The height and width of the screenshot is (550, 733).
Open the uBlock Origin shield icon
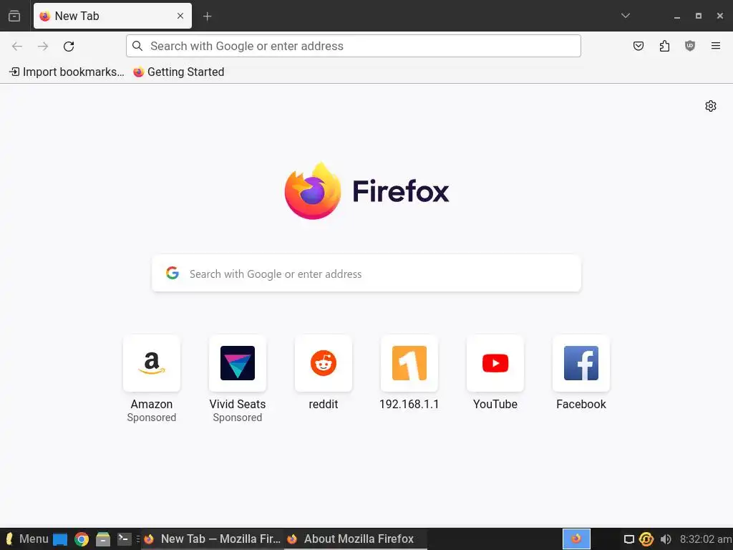coord(690,46)
